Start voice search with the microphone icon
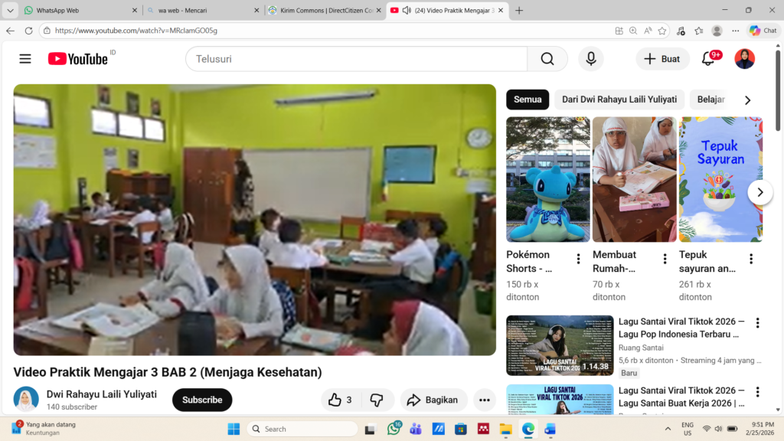The width and height of the screenshot is (784, 441). pyautogui.click(x=590, y=59)
